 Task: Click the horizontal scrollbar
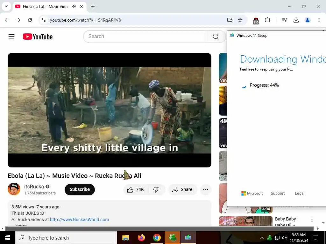[159, 229]
